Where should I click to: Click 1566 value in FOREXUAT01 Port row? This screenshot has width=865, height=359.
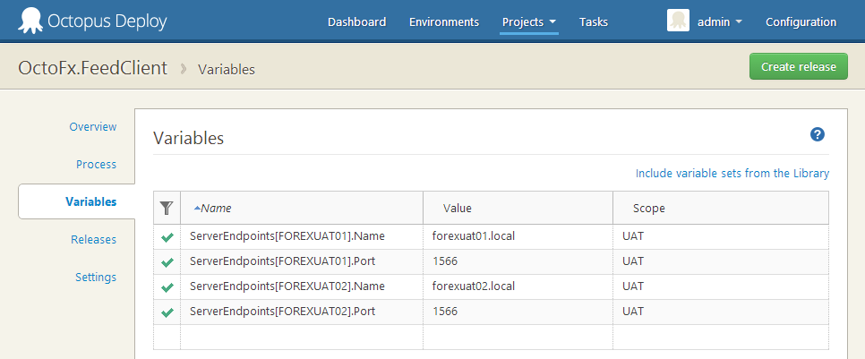point(518,261)
